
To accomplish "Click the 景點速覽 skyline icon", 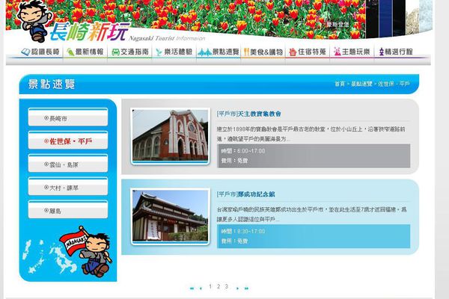I will (207, 52).
